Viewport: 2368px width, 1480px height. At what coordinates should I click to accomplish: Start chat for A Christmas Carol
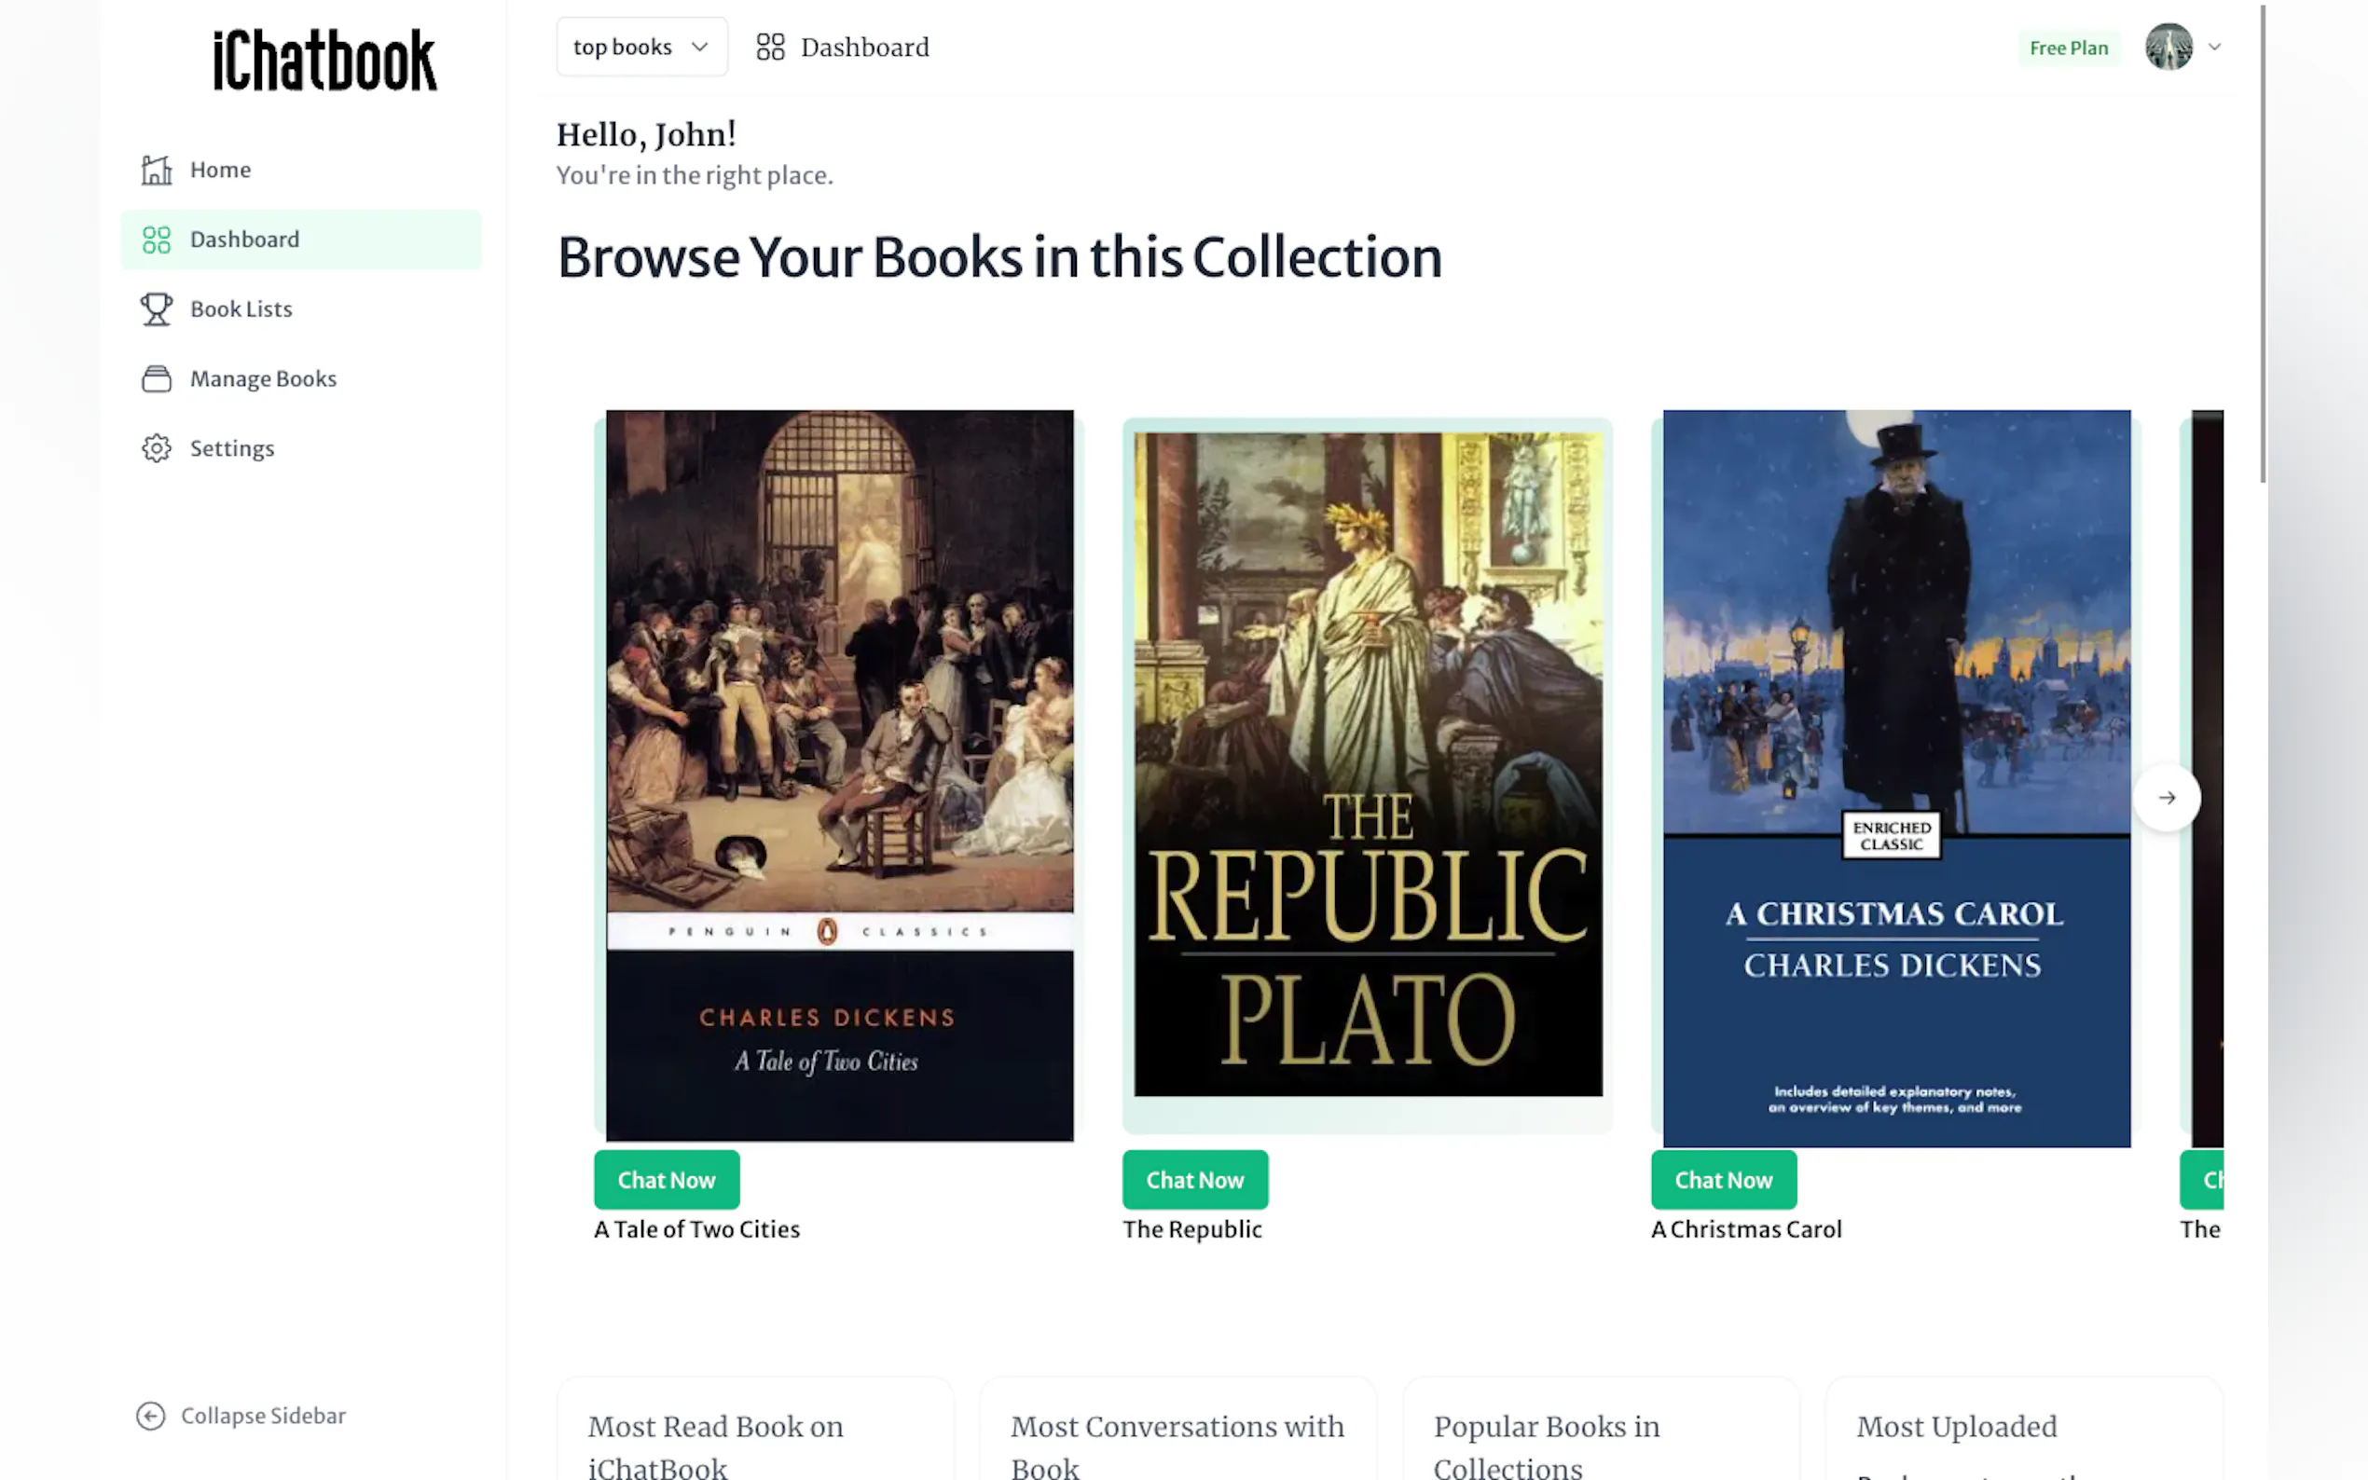(1723, 1180)
